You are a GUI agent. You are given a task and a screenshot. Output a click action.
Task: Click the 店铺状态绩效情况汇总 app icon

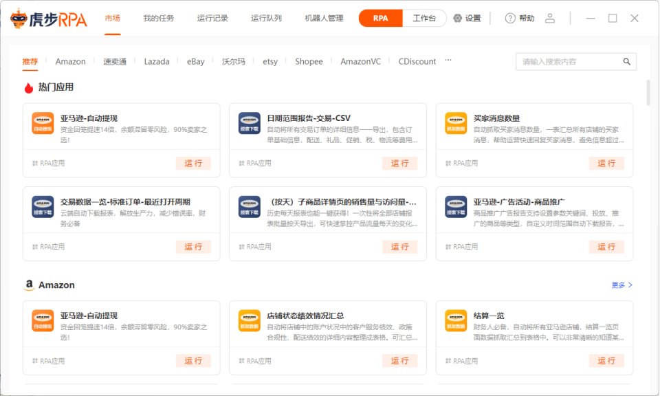click(249, 320)
